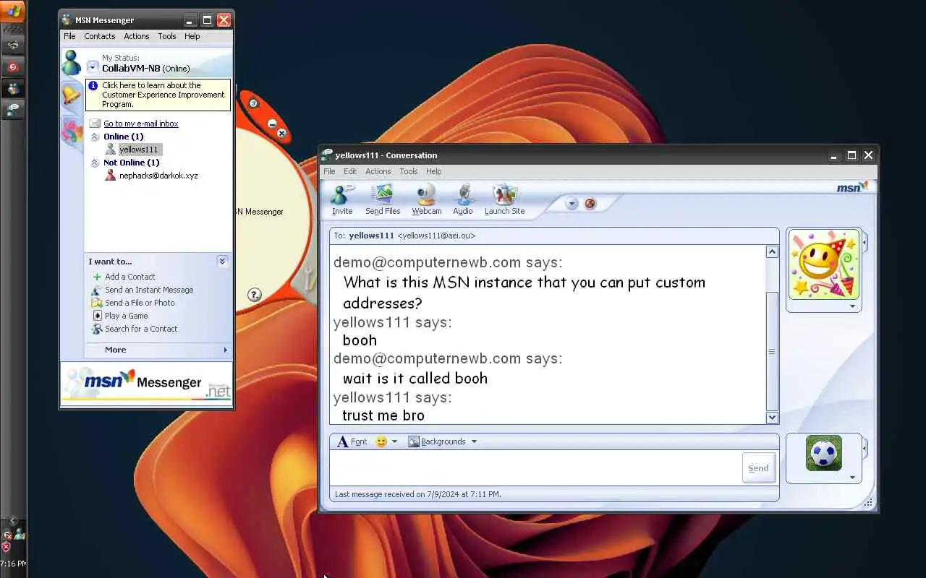The image size is (926, 578).
Task: Click red circular taskbar app button
Action: pos(13,67)
